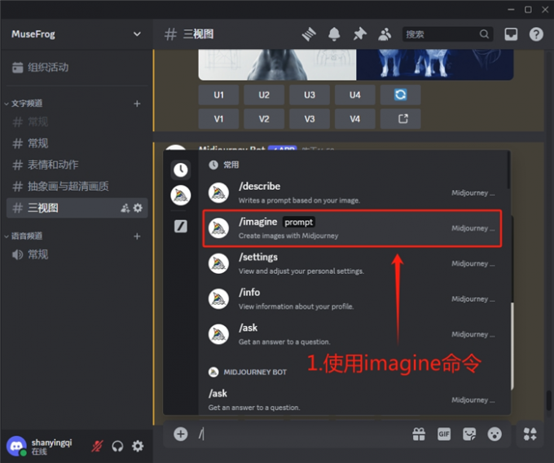The height and width of the screenshot is (463, 554).
Task: Add a channel to 语音频道
Action: coord(137,236)
